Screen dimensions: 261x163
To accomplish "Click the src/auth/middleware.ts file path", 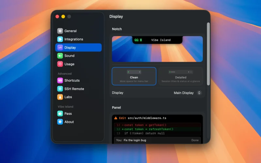I will coord(147,118).
